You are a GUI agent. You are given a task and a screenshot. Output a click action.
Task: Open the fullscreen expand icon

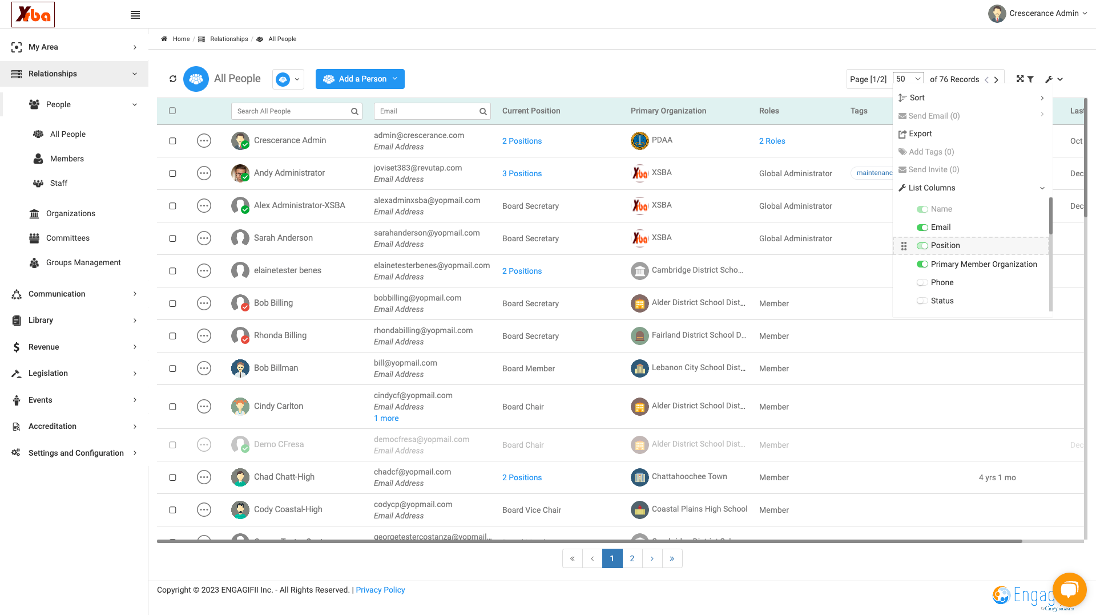[x=1020, y=79]
